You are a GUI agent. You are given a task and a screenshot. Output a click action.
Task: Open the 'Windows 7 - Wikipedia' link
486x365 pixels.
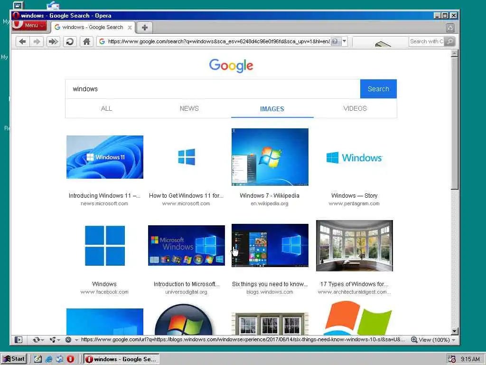click(270, 196)
